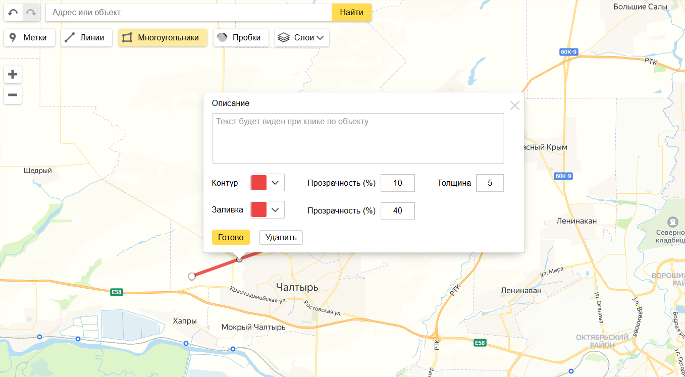
Task: Close the Описание popup with X
Action: point(515,105)
